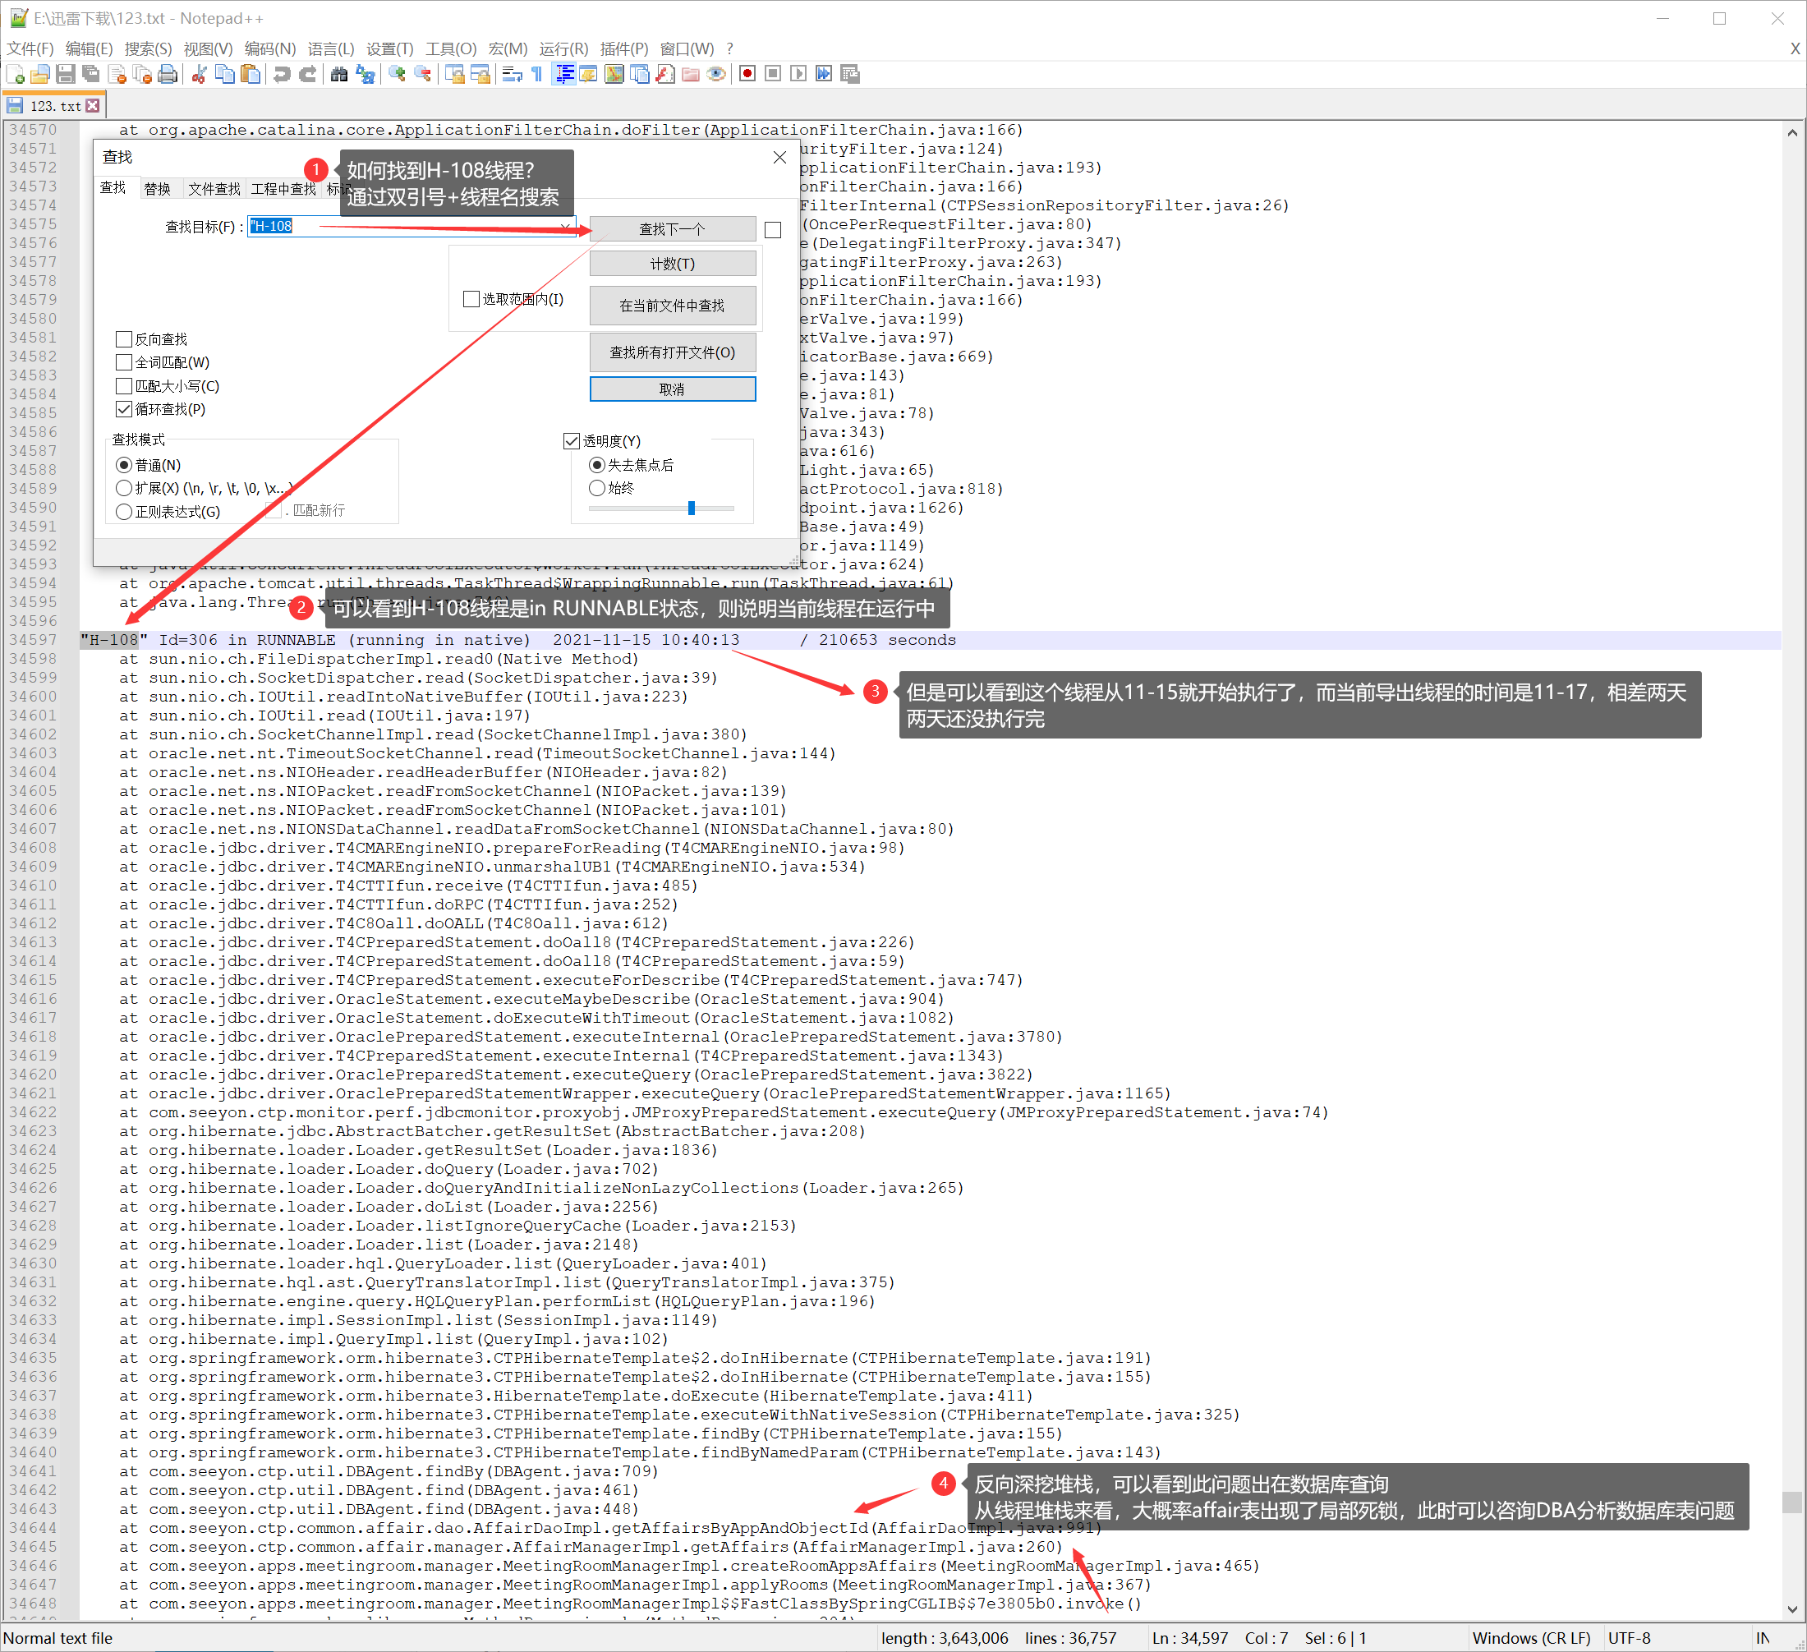The height and width of the screenshot is (1652, 1807).
Task: Switch to the 替换 tab
Action: [157, 188]
